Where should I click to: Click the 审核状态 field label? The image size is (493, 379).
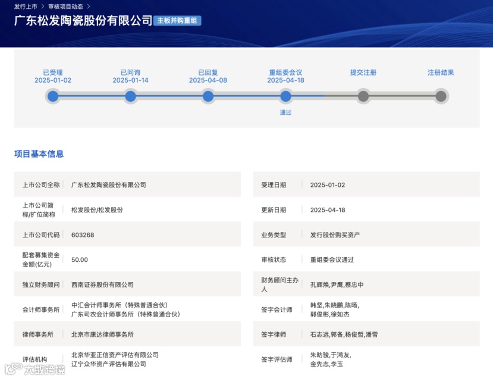point(274,260)
